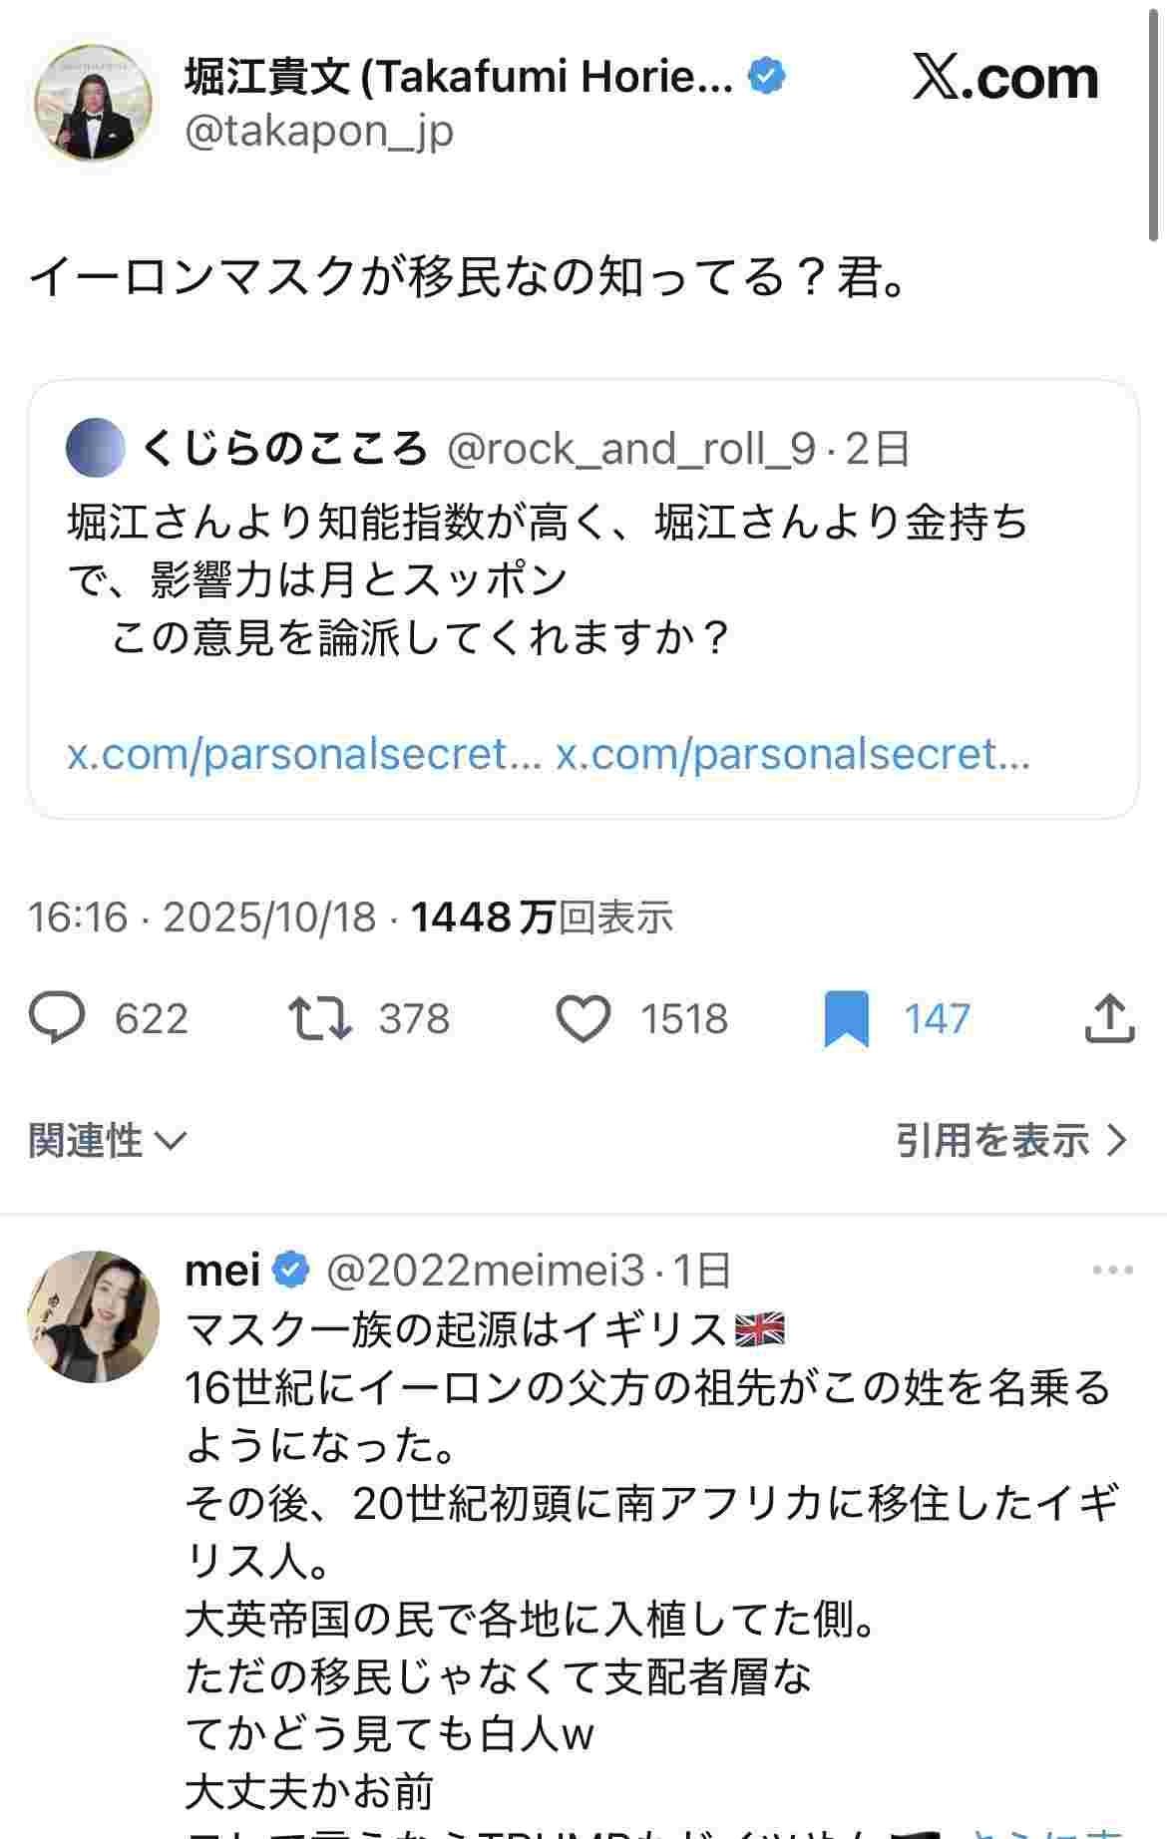Open the first x.com/parsonalsecret link
The height and width of the screenshot is (1839, 1167).
tap(304, 754)
